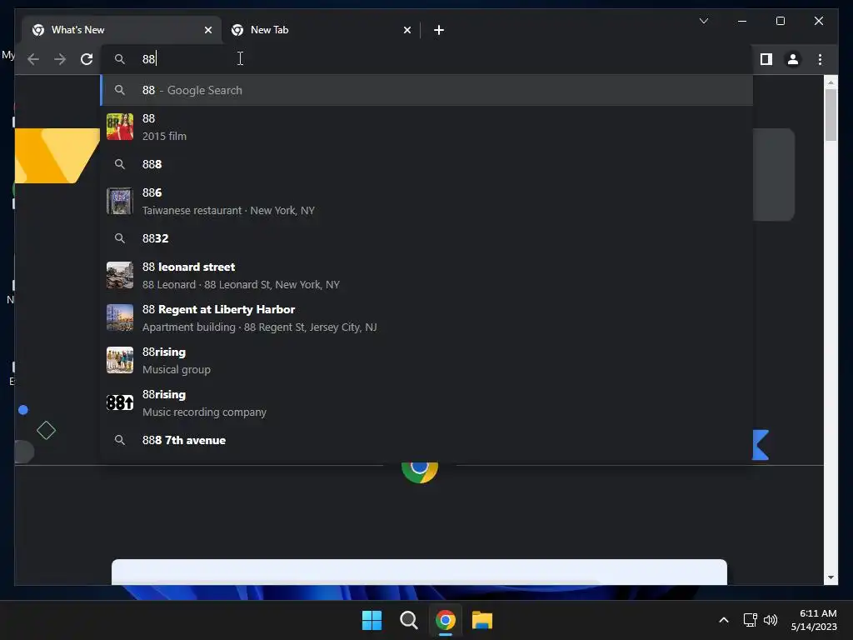The image size is (853, 640).
Task: Click the forward navigation arrow
Action: pos(60,59)
